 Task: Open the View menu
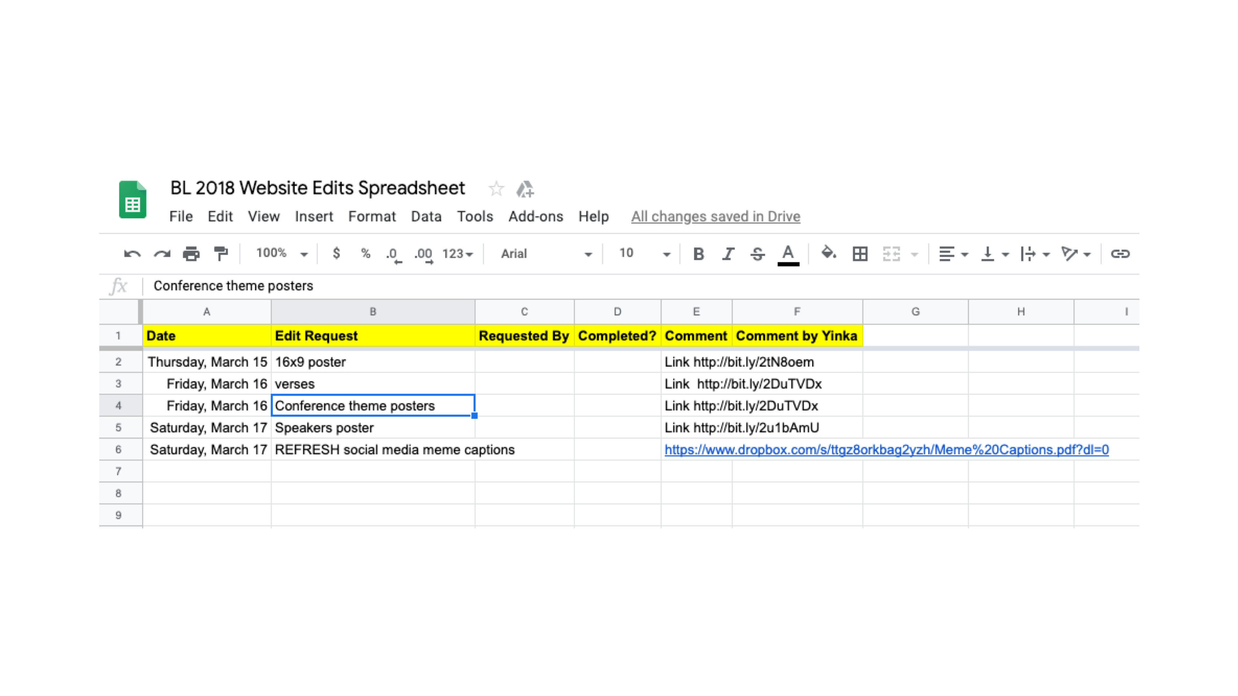263,217
